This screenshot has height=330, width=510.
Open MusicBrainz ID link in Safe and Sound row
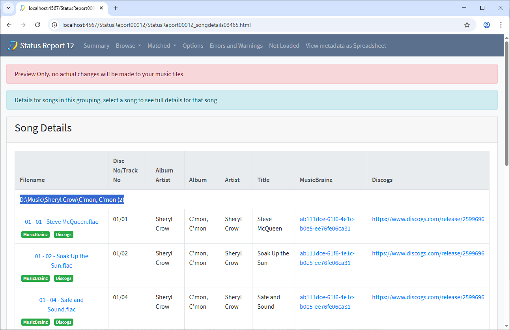click(327, 302)
